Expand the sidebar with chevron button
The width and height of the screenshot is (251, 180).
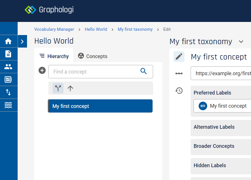pyautogui.click(x=22, y=42)
